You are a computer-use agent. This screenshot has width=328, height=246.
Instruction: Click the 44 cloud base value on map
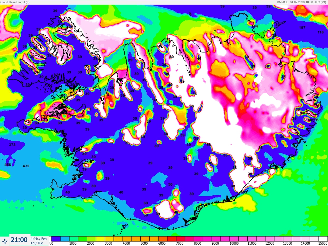tap(199, 59)
